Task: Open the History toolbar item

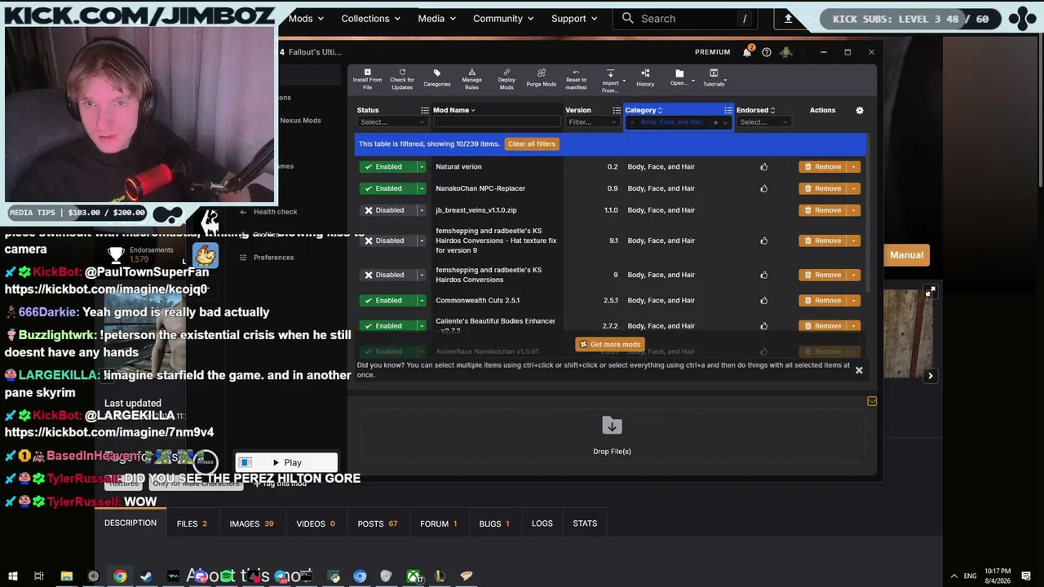Action: pos(645,79)
